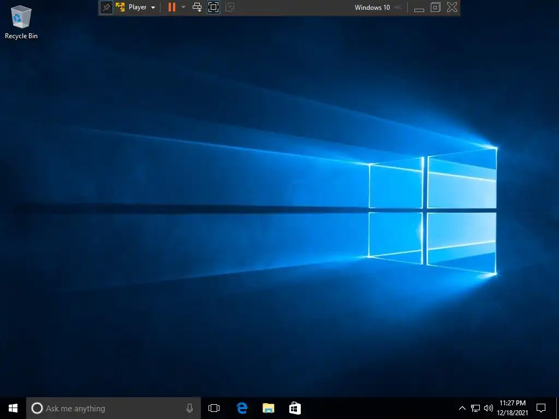This screenshot has height=419, width=559.
Task: Click the disabled Unity mode icon
Action: (230, 7)
